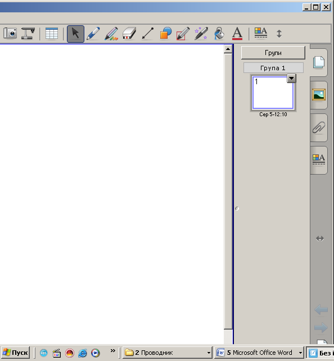
Task: Maximize the Notebook window
Action: tap(316, 7)
